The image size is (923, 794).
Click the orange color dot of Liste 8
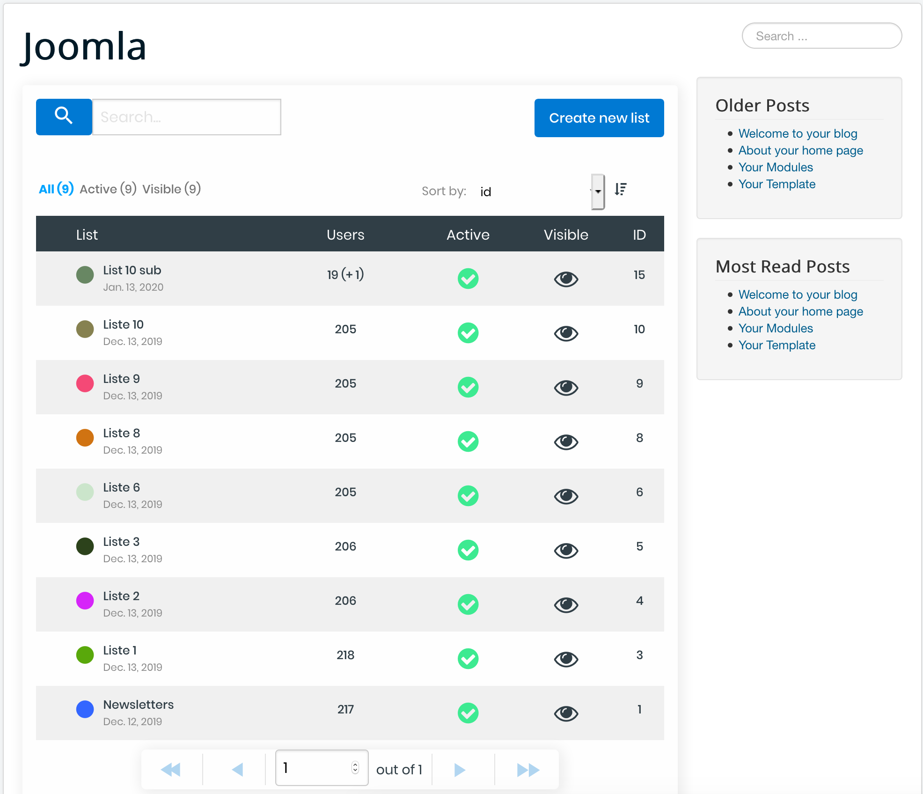point(85,438)
